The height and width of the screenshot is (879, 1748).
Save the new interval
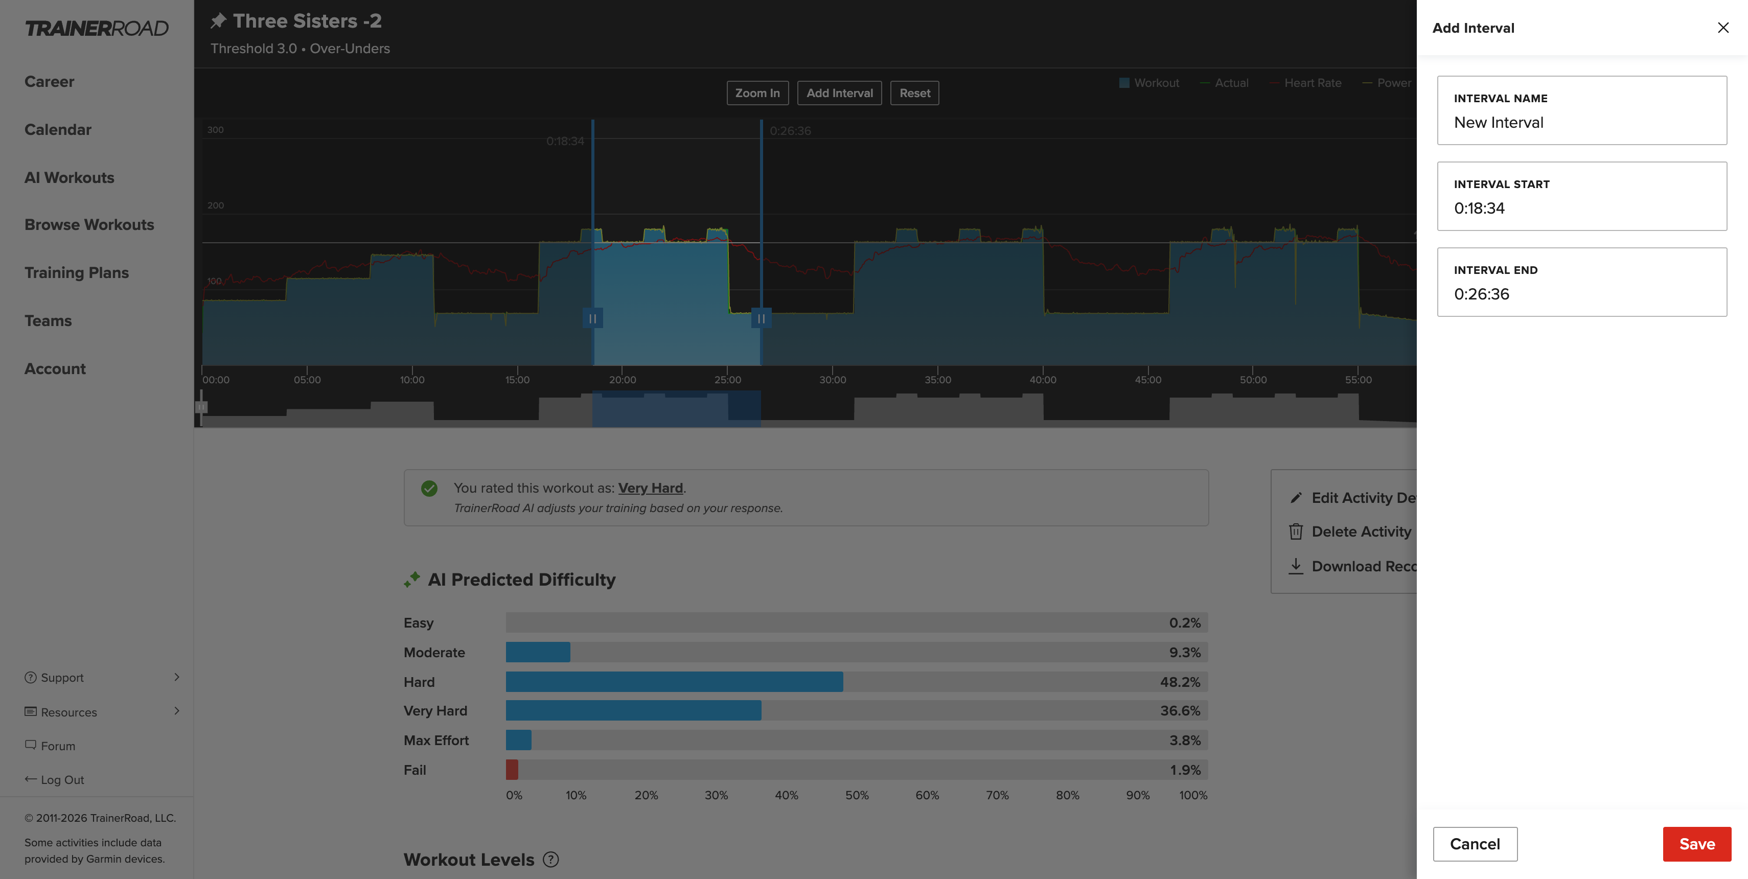click(x=1696, y=844)
